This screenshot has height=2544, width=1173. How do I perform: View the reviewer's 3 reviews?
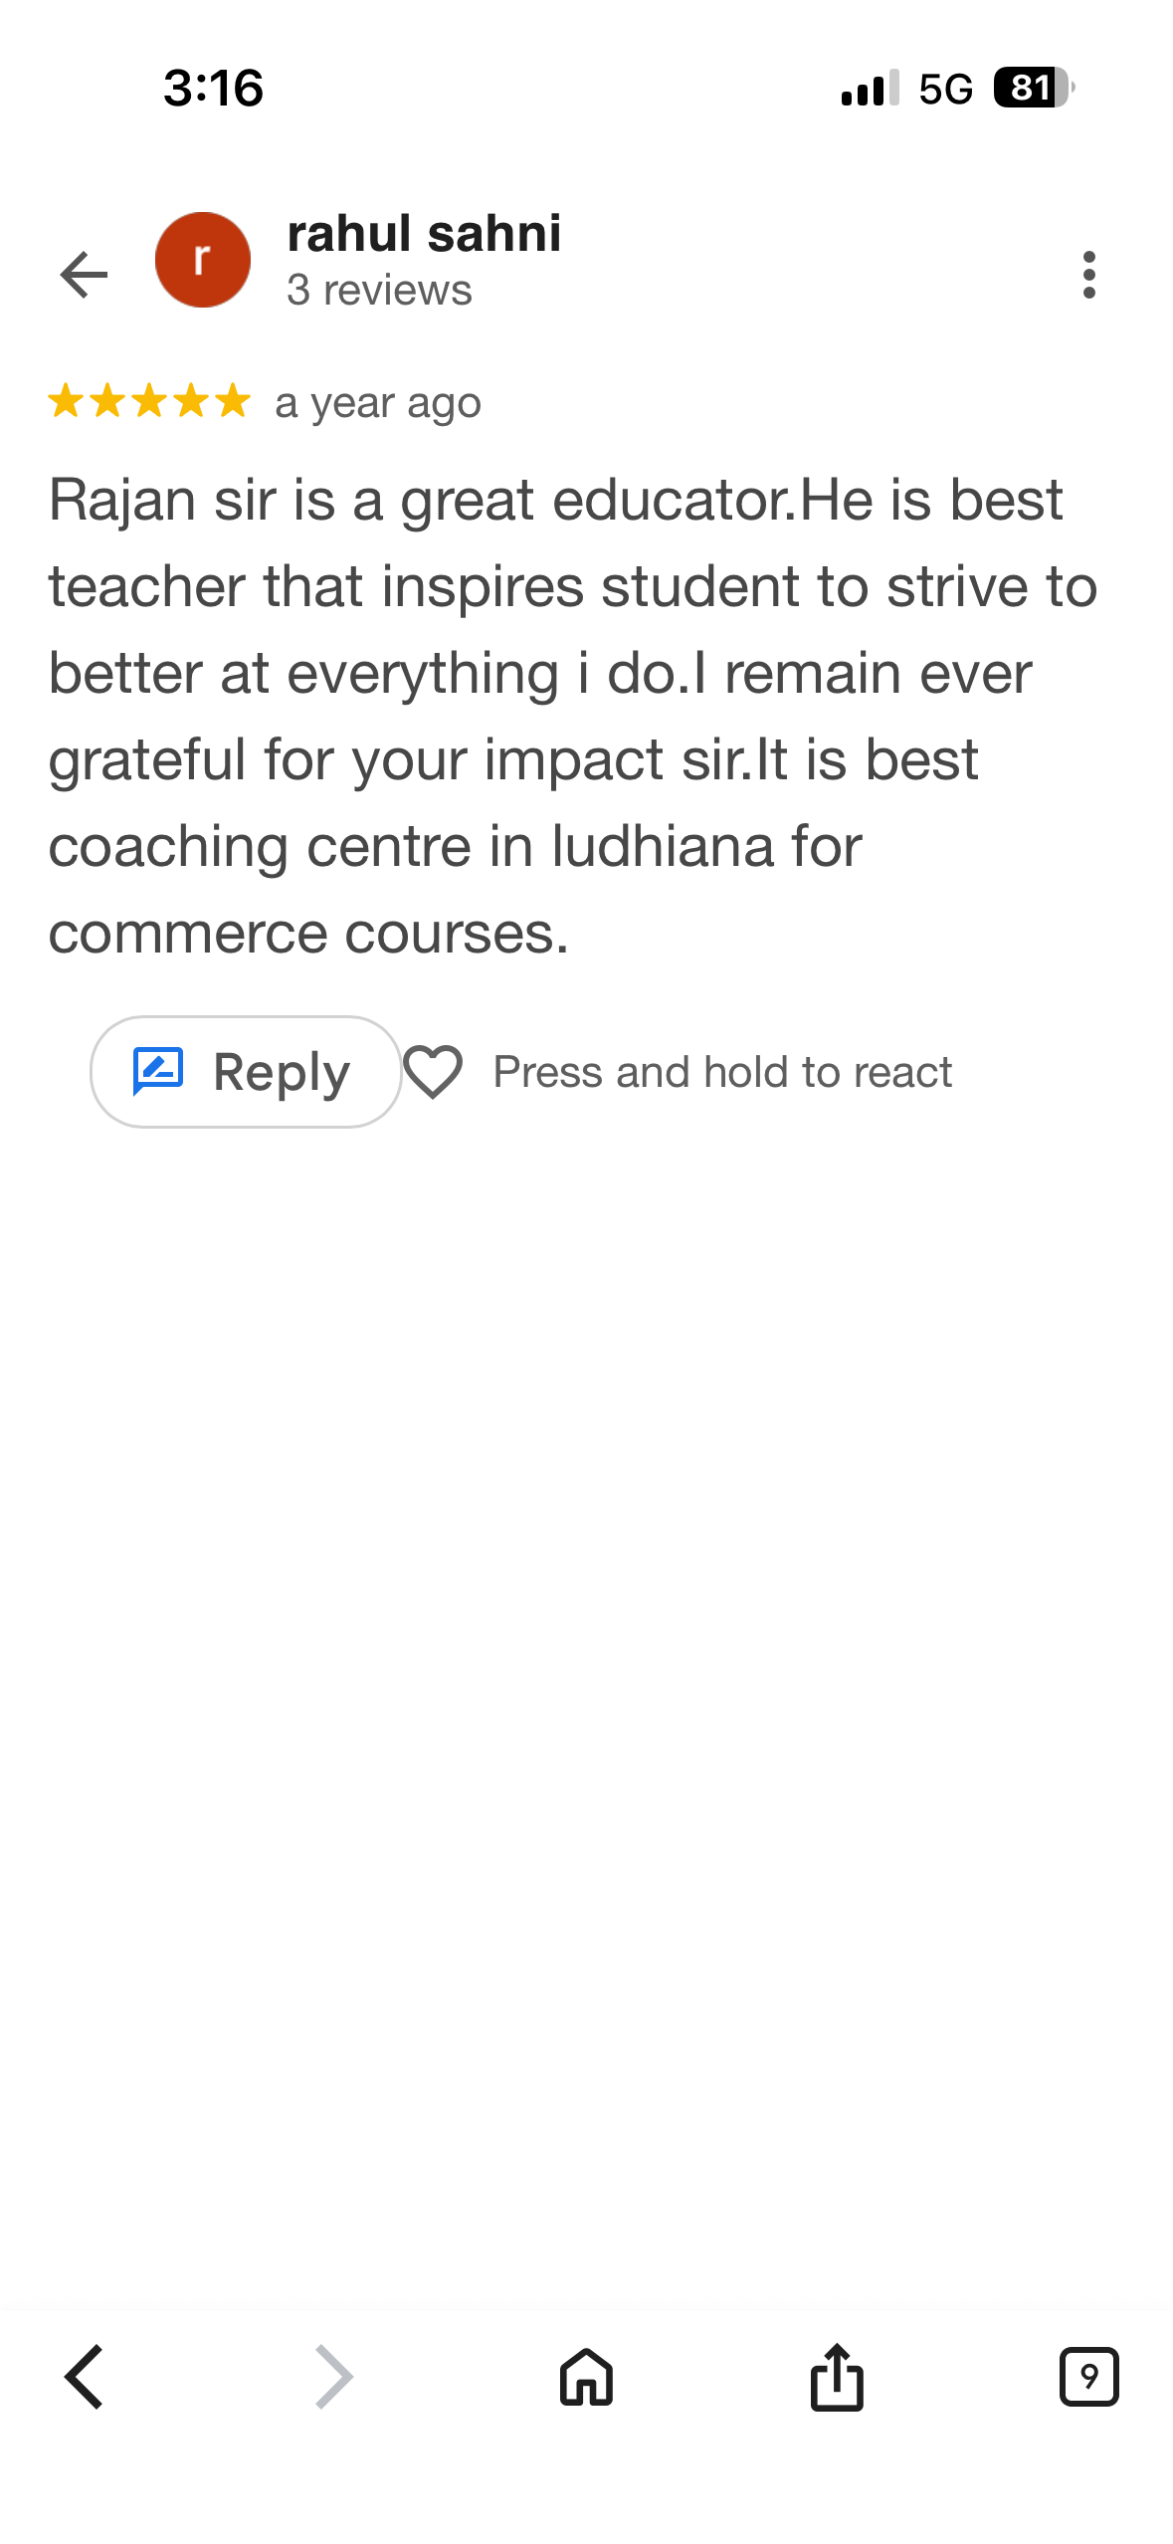[x=379, y=291]
